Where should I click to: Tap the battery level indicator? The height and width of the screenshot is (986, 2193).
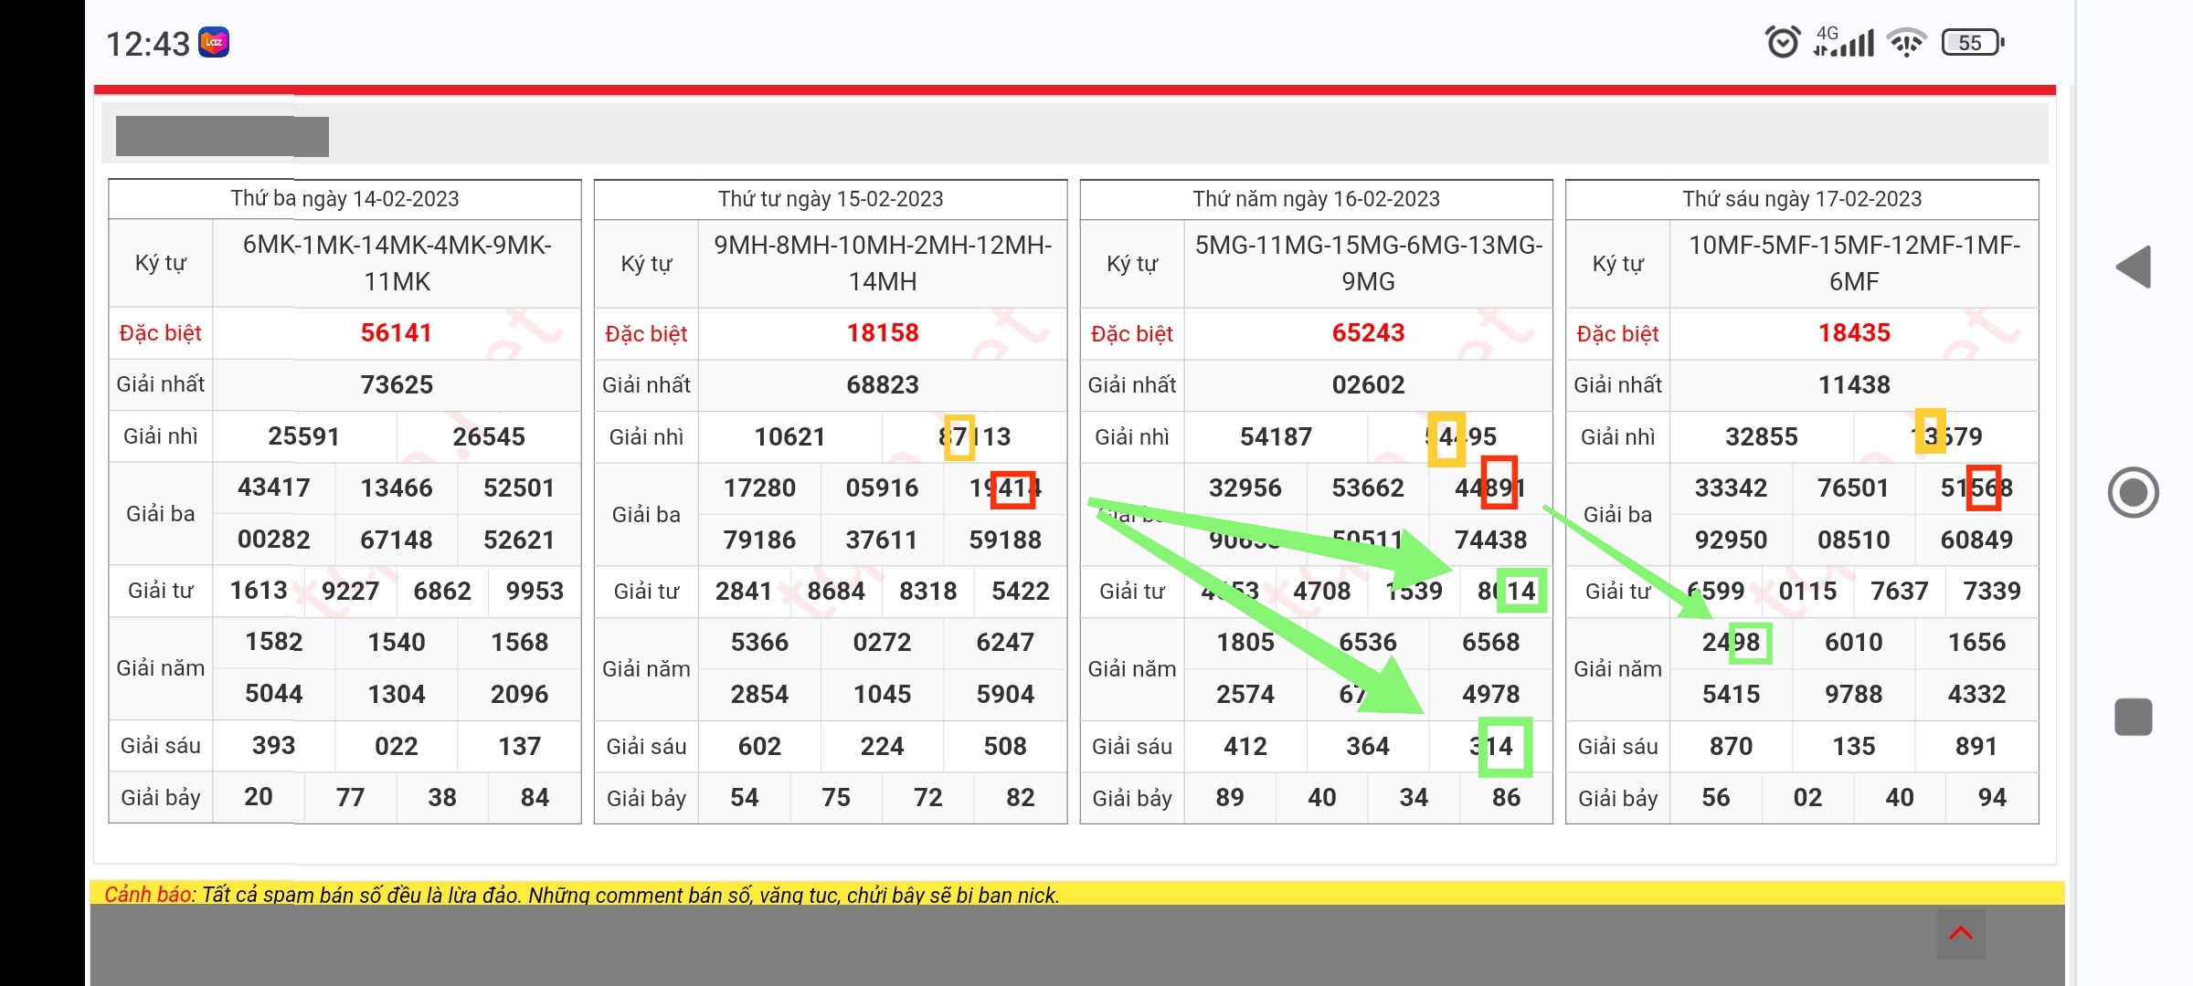click(x=1972, y=42)
